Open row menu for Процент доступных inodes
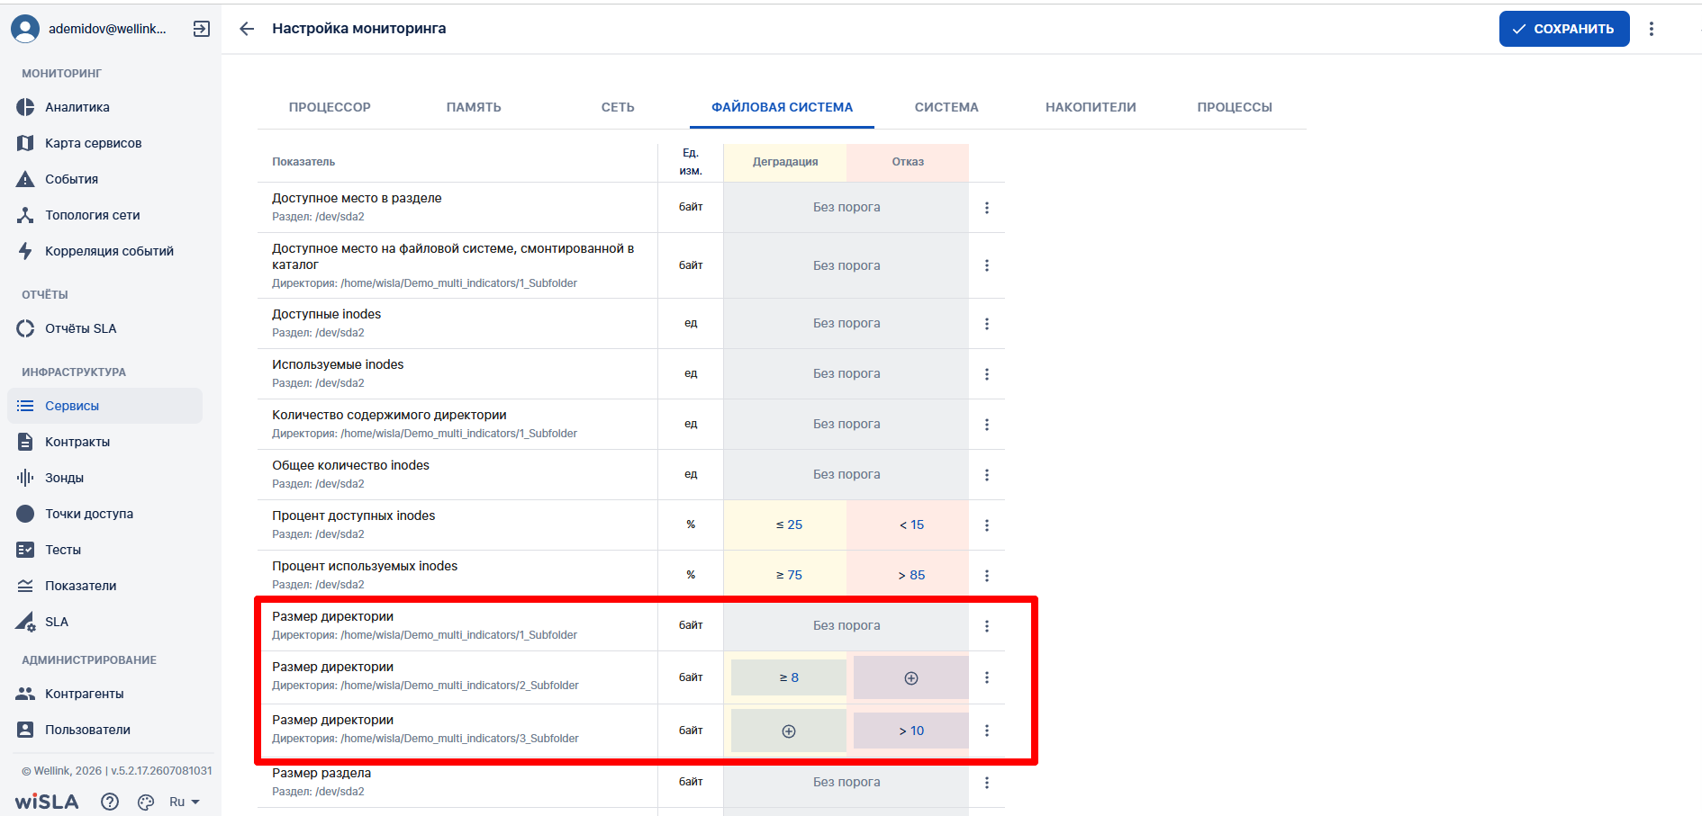 (x=987, y=525)
